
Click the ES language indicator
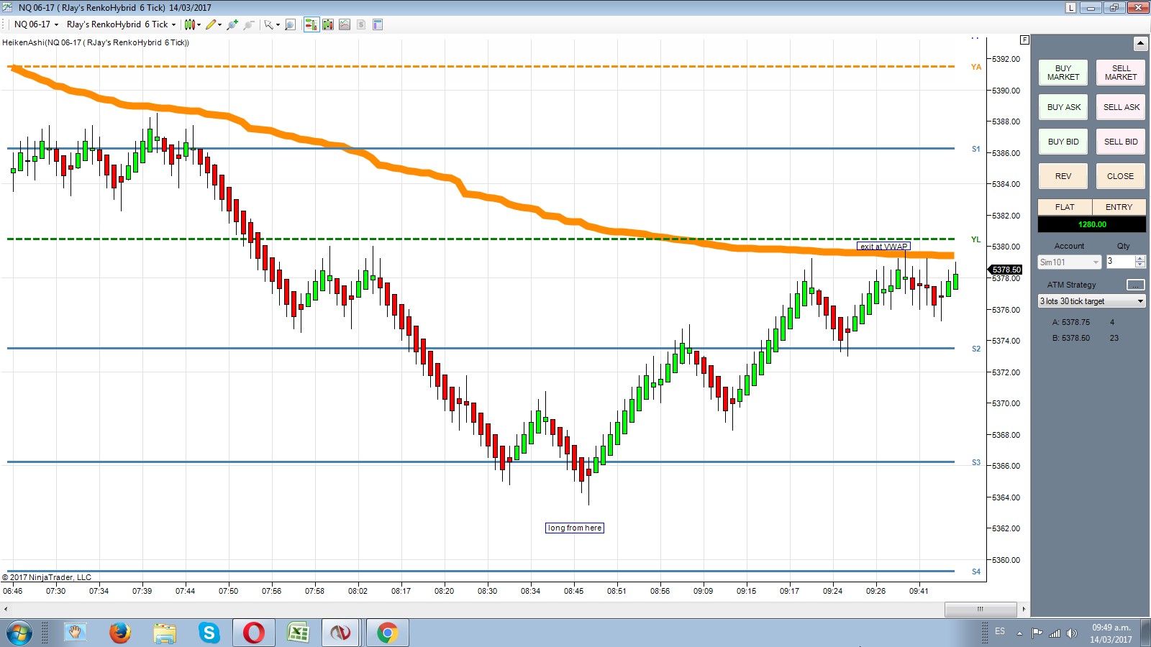tap(1000, 631)
